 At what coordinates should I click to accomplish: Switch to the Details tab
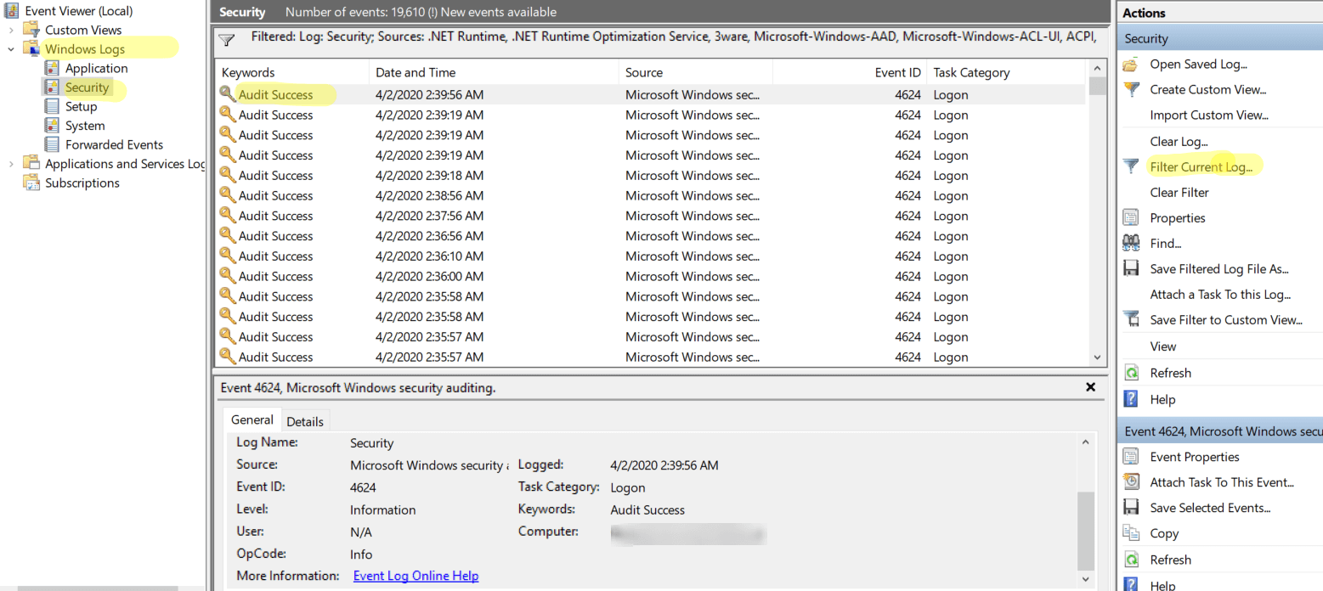click(305, 419)
